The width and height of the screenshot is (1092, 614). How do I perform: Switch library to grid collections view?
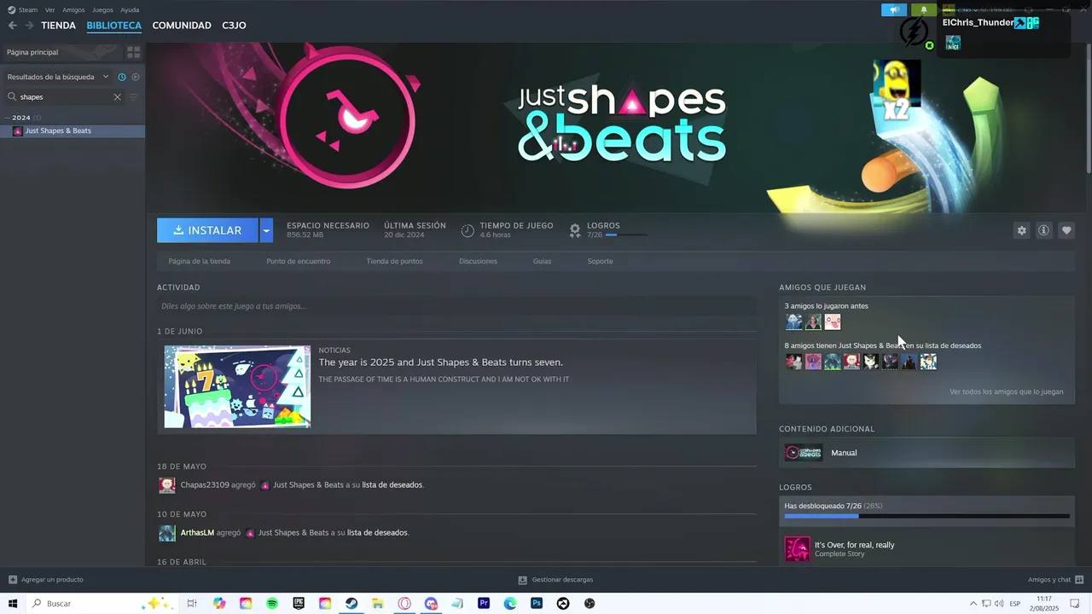click(133, 52)
